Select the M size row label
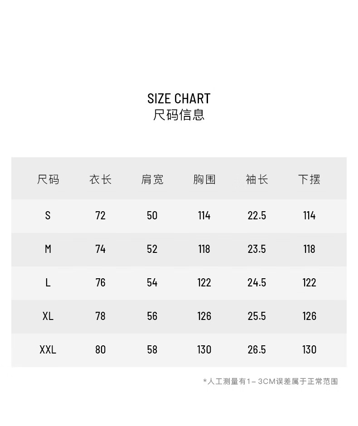The height and width of the screenshot is (426, 358). 48,249
